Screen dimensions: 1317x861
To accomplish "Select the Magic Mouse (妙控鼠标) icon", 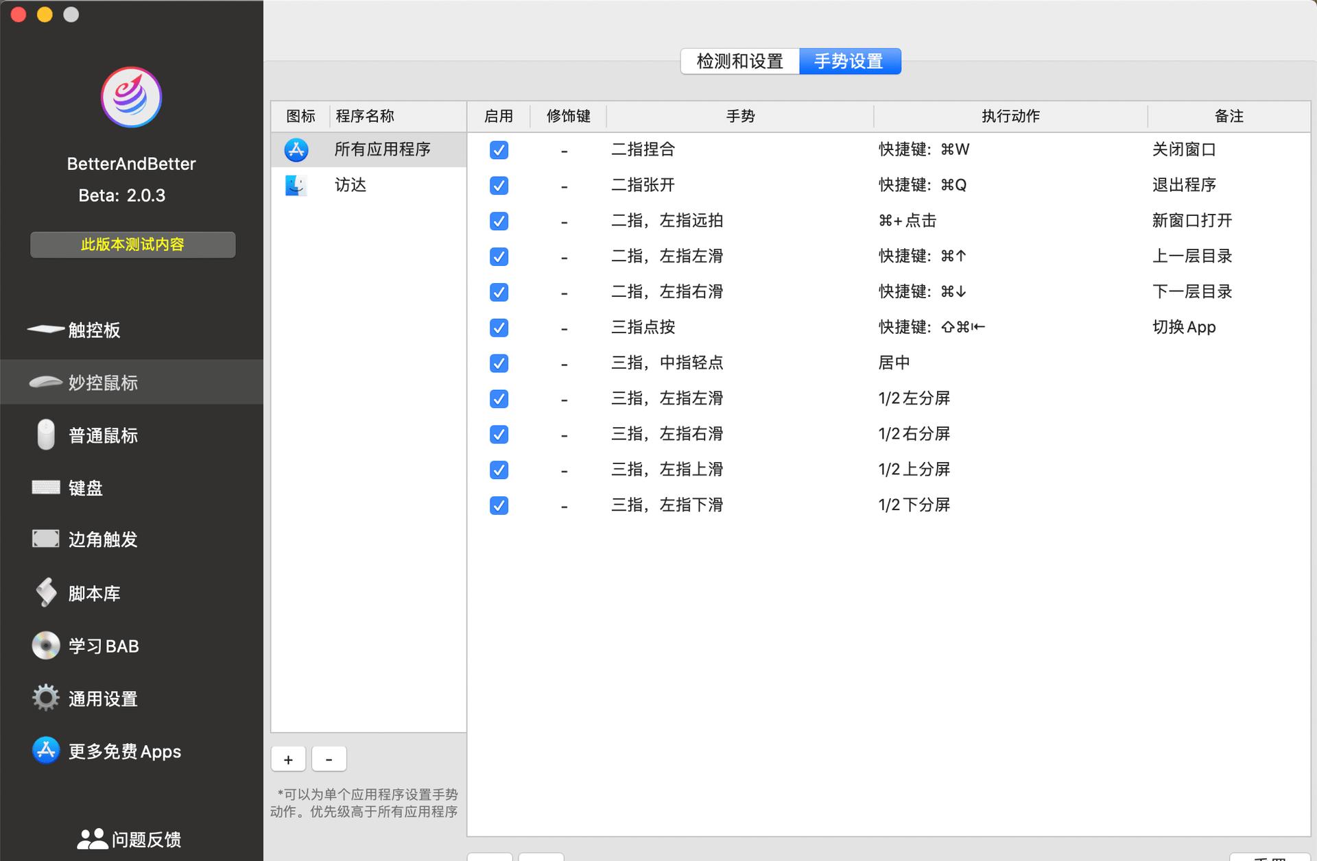I will click(x=46, y=382).
